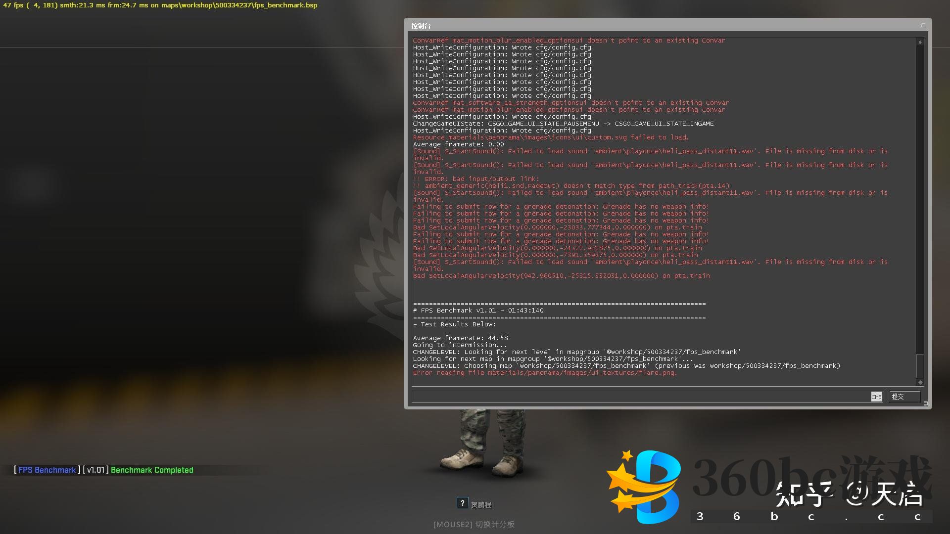Click the player name 贺鹏程
The width and height of the screenshot is (950, 534).
[x=481, y=505]
